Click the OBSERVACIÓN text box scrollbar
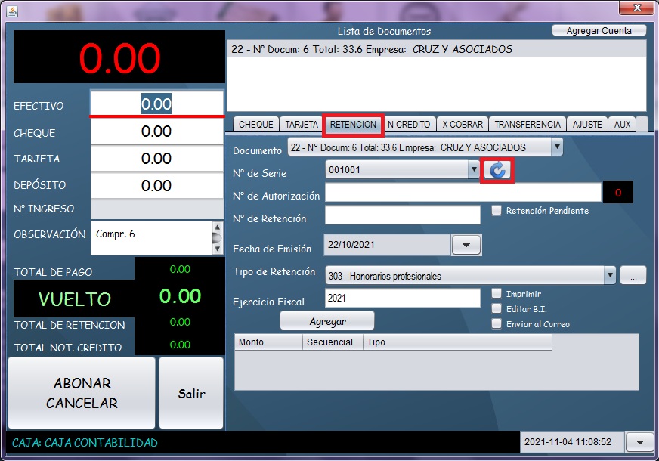The height and width of the screenshot is (461, 659). [218, 238]
